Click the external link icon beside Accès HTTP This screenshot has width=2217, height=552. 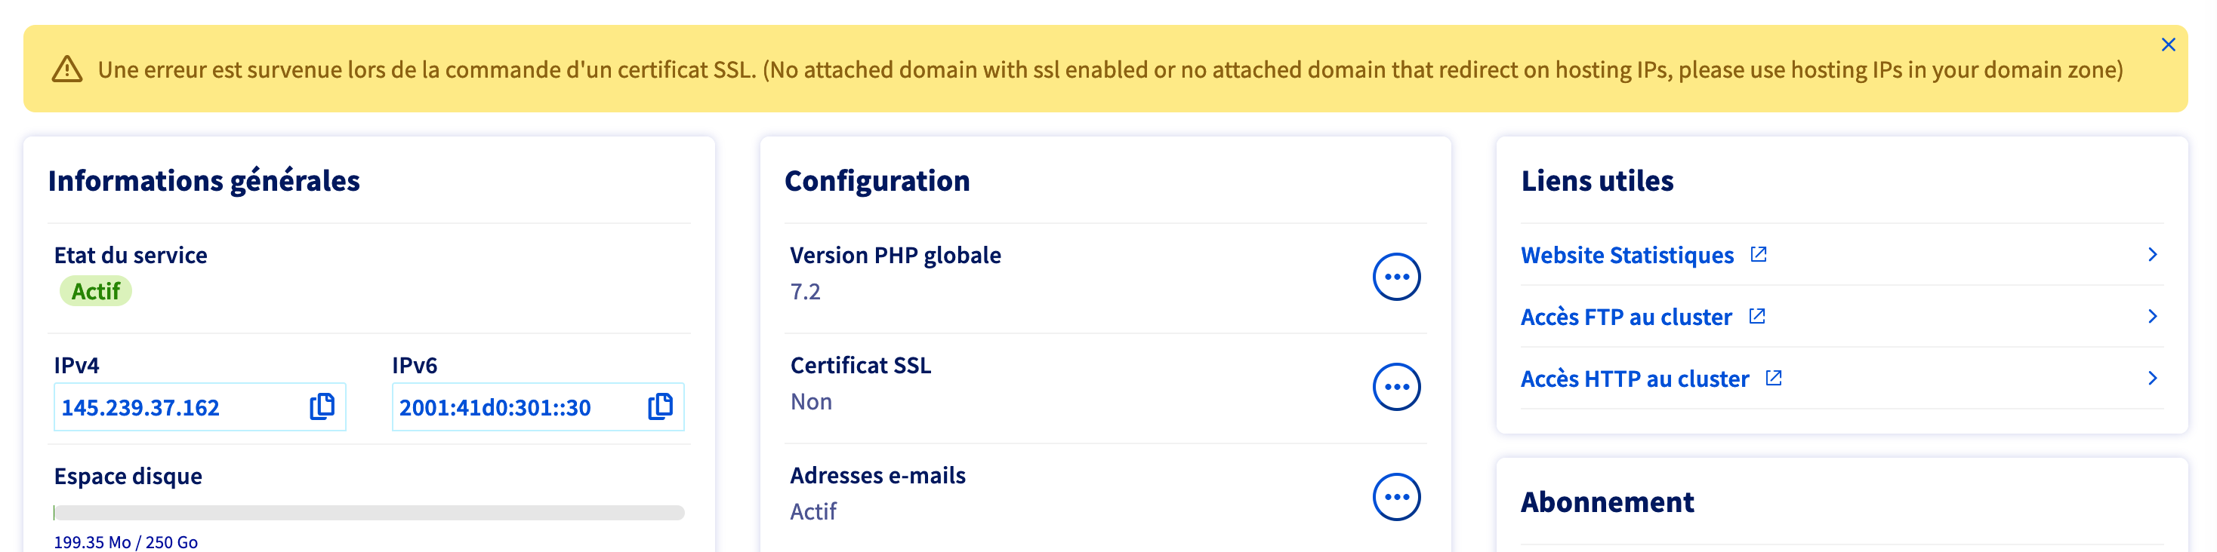click(1774, 379)
